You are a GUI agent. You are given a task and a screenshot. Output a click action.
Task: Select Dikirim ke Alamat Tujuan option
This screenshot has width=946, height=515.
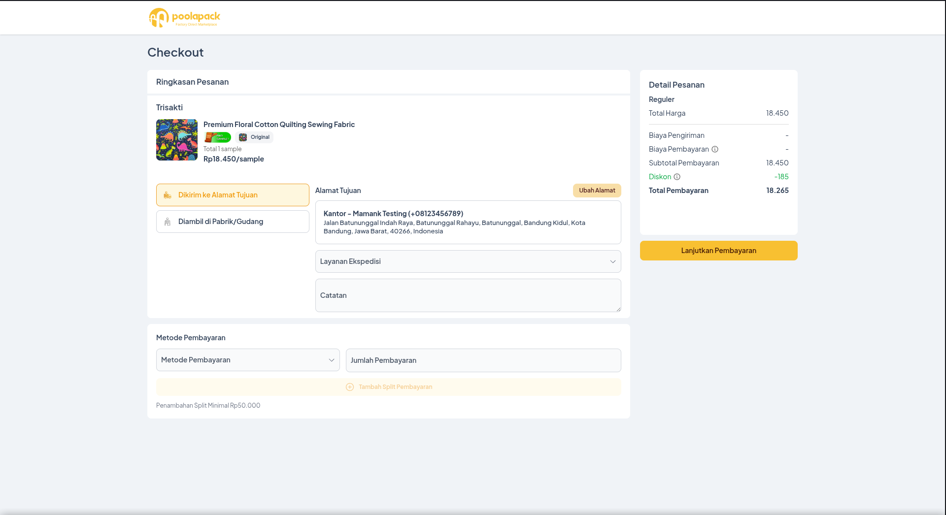click(x=233, y=195)
